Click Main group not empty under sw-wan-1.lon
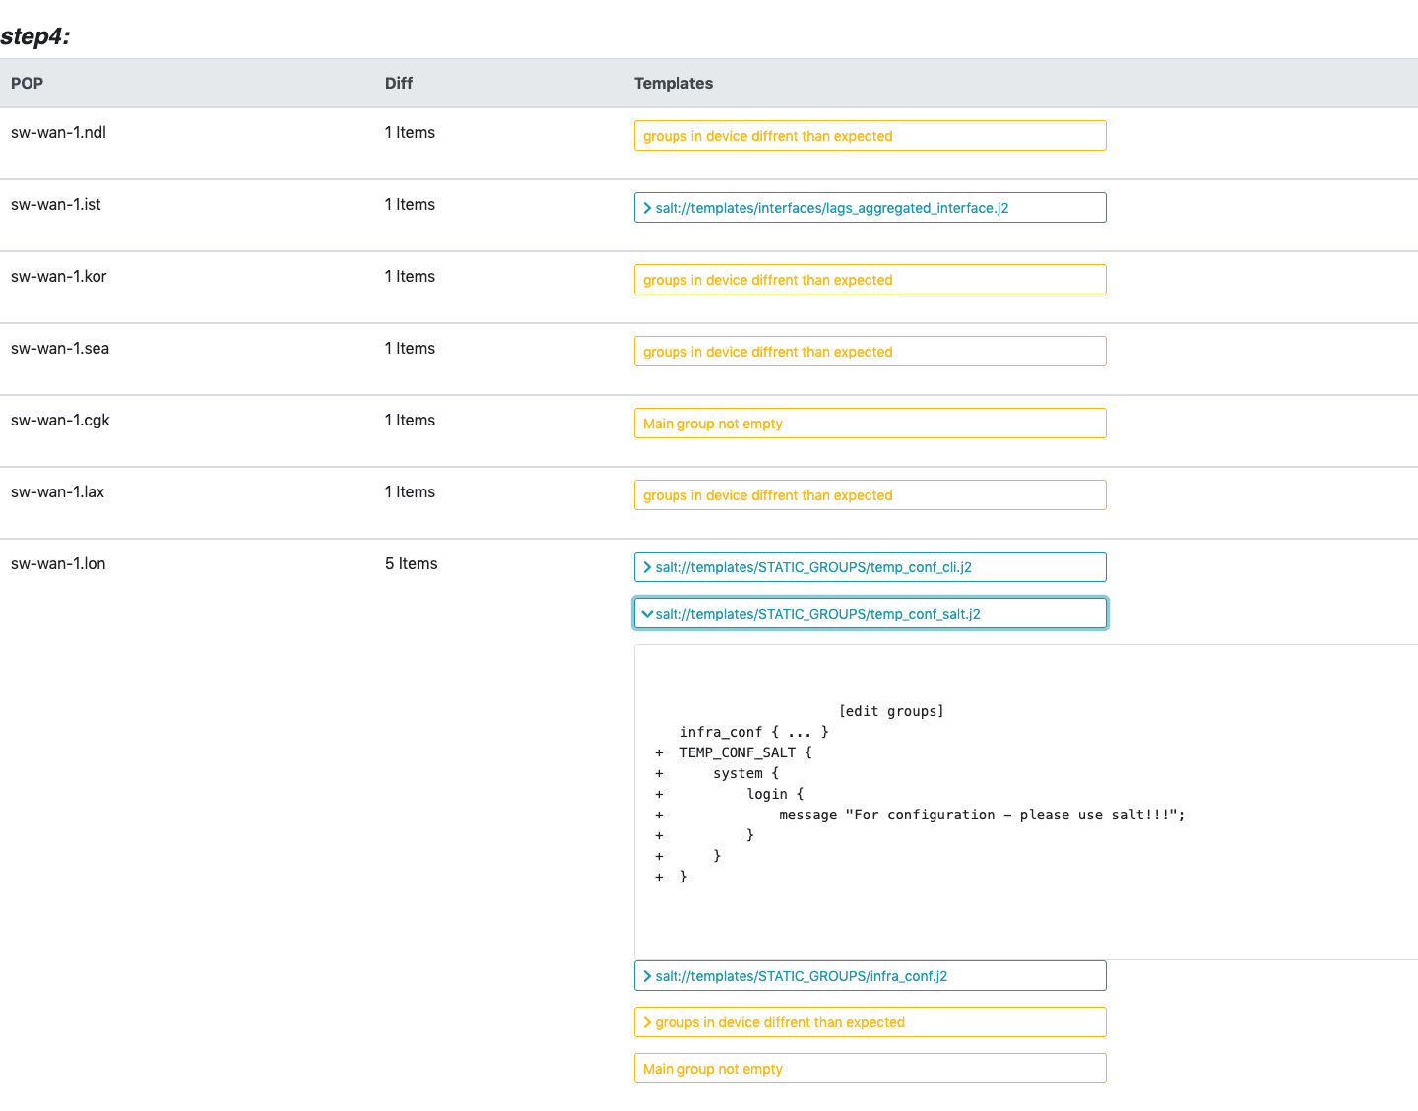 [x=869, y=1069]
